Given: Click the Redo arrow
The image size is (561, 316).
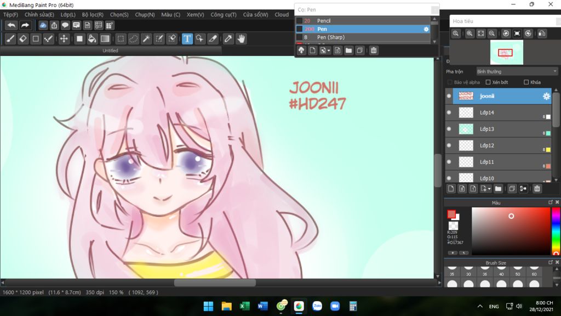Looking at the screenshot, I should (x=25, y=25).
